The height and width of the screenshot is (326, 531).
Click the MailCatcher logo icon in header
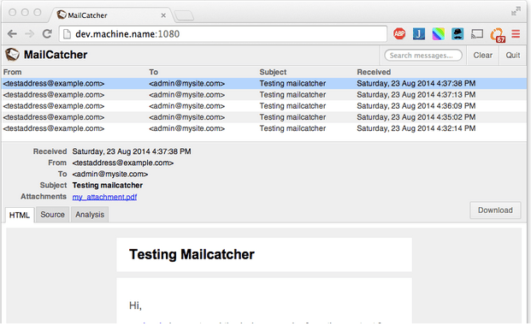pyautogui.click(x=12, y=55)
